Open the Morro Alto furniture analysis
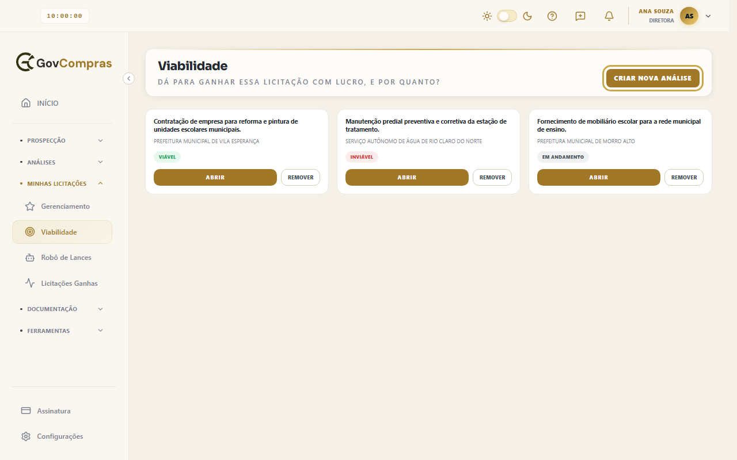 click(599, 177)
